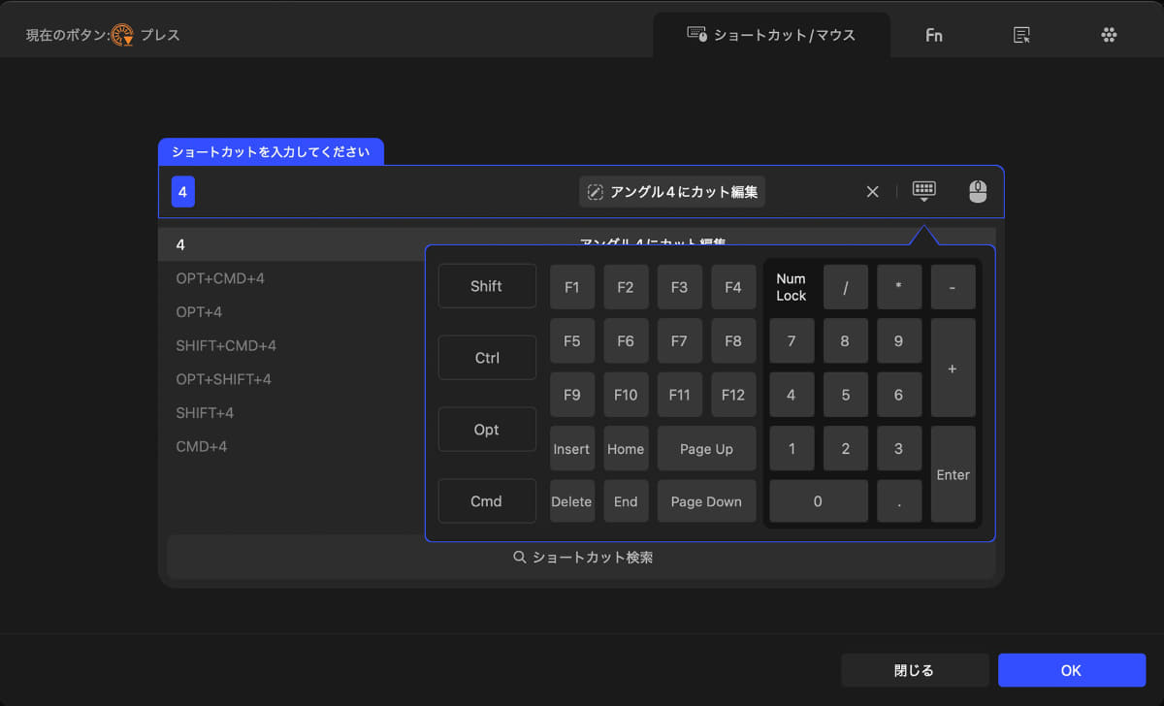
Task: Open the ショートカット/マウス tab
Action: (x=771, y=35)
